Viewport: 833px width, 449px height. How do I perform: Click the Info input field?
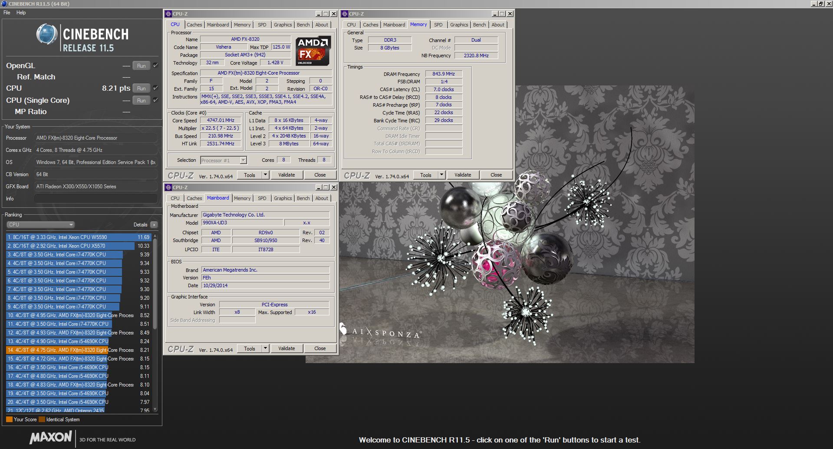click(95, 199)
